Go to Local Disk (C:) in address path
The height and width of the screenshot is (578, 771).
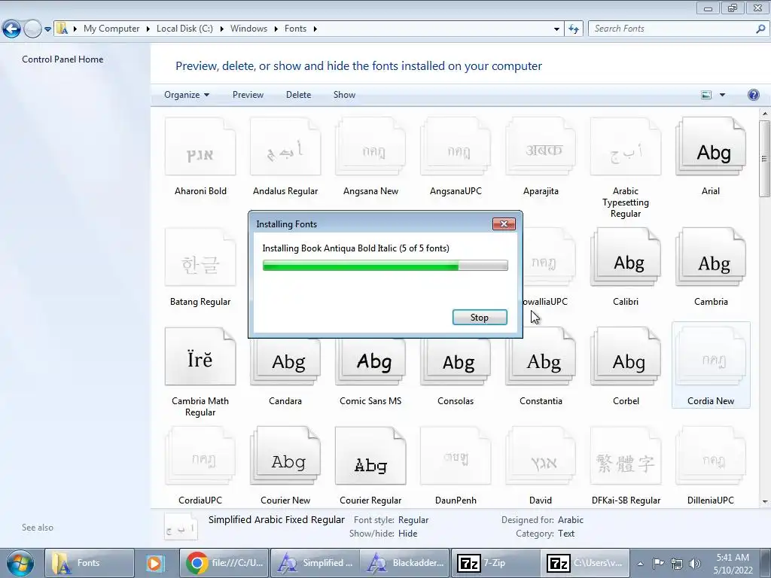click(184, 29)
